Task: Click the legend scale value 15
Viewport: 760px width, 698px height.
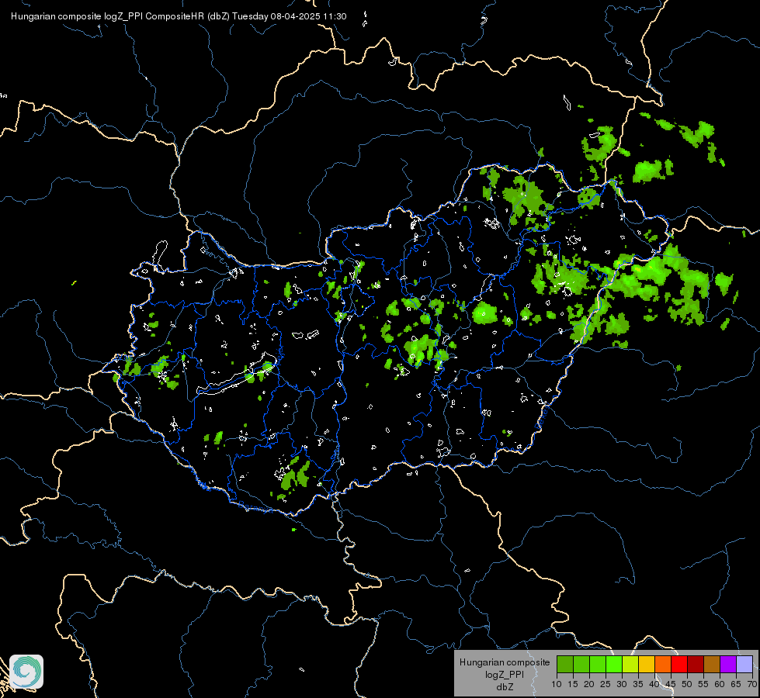Action: (x=573, y=685)
